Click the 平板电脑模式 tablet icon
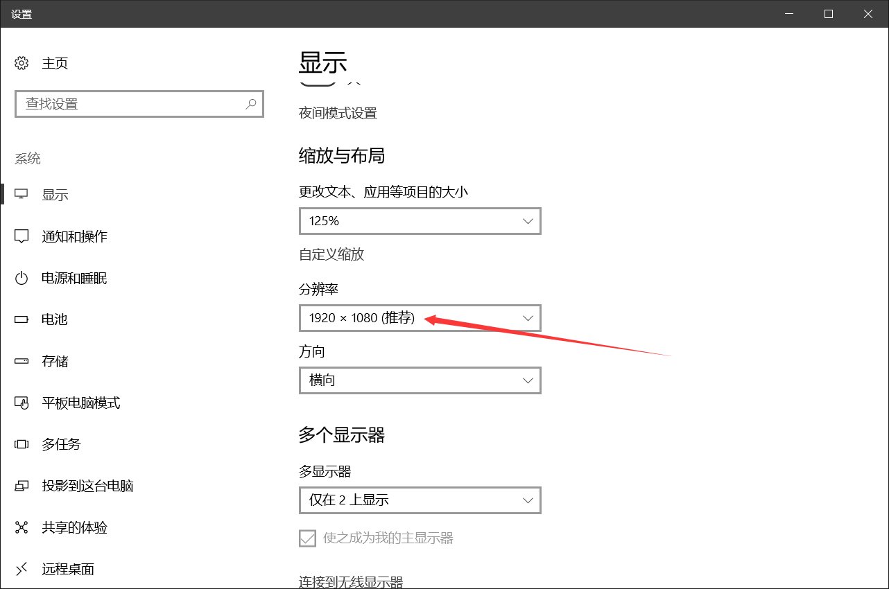 coord(21,403)
